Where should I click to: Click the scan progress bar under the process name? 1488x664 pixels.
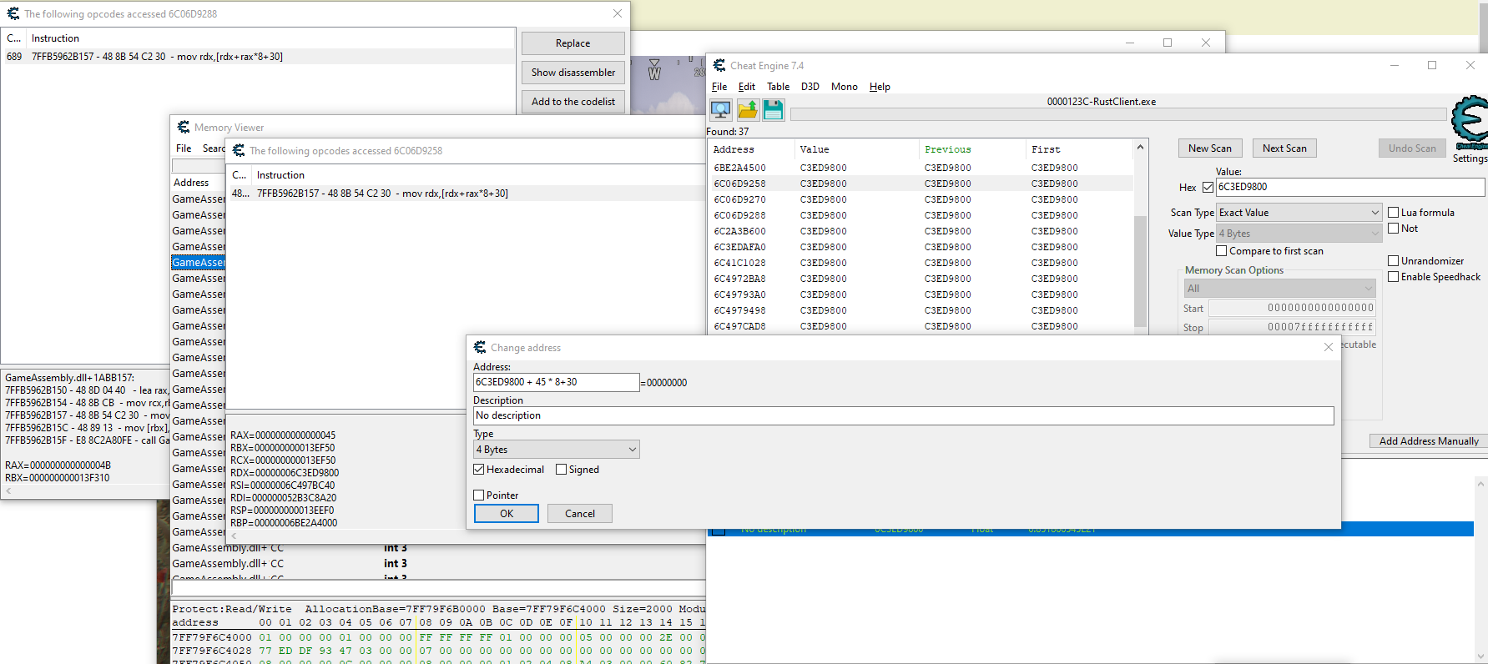coord(1118,114)
